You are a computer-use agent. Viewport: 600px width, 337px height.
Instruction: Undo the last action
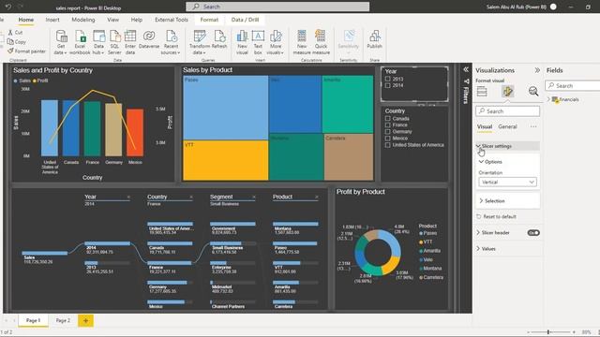tap(8, 7)
